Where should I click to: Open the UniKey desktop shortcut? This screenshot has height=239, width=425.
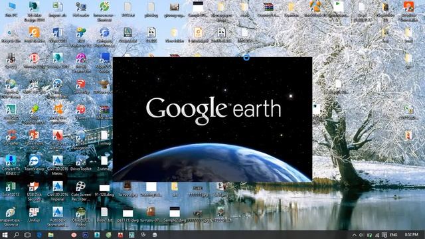coord(34,214)
